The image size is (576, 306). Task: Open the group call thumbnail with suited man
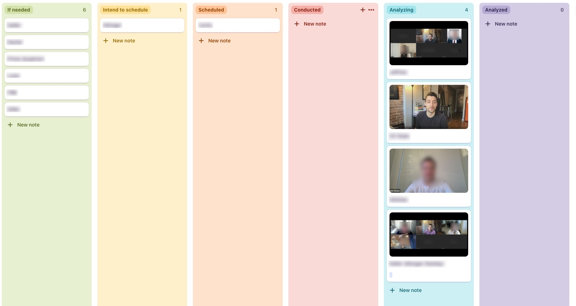click(429, 43)
